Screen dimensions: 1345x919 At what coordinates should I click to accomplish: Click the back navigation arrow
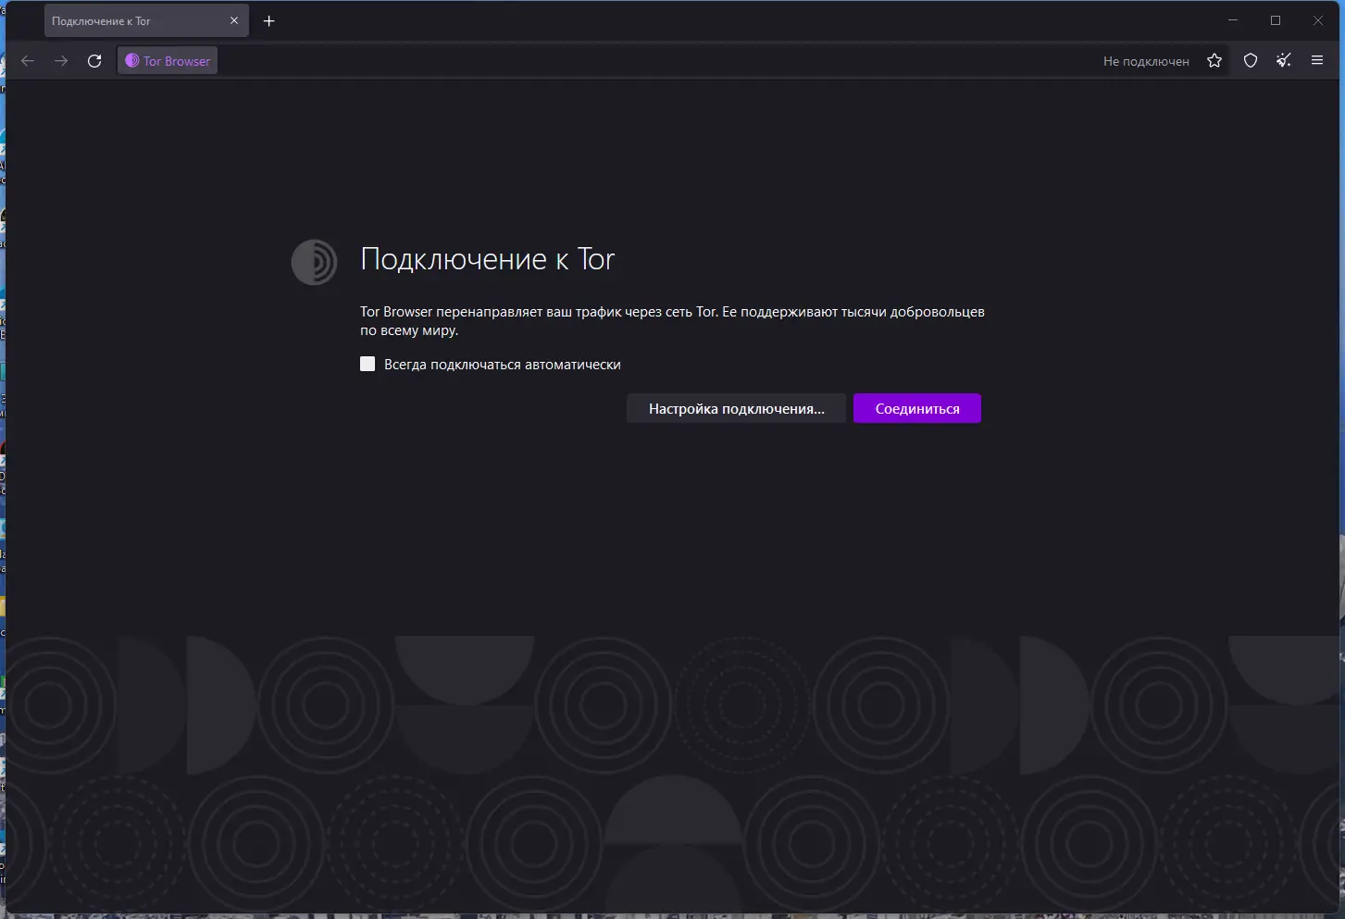28,61
